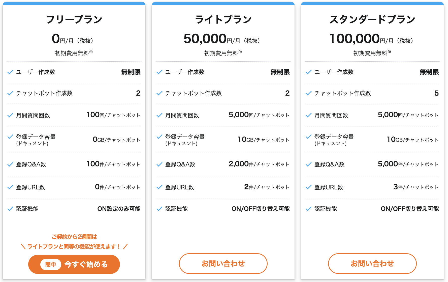Click checkmark beside 登録URL数 in スタンダードプラン

click(x=309, y=187)
